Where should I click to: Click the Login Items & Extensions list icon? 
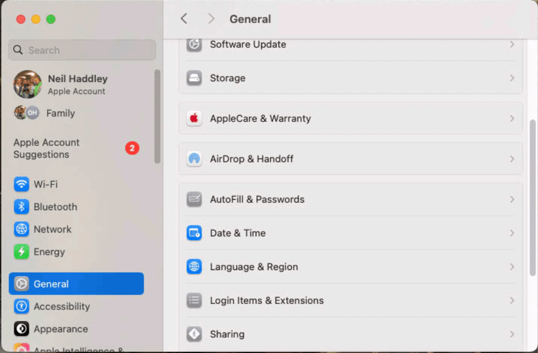point(194,300)
